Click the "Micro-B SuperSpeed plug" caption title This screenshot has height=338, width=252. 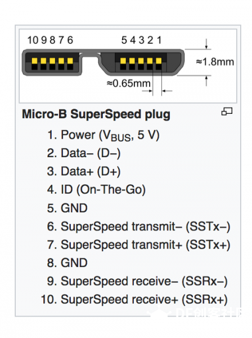click(x=96, y=114)
